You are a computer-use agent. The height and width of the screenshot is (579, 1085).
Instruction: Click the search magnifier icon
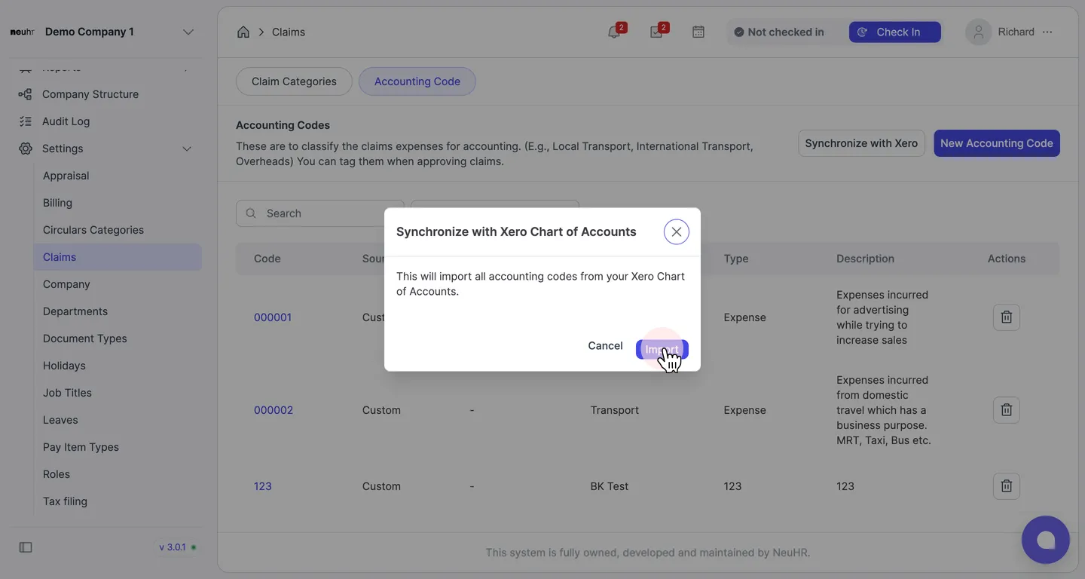[x=251, y=213]
